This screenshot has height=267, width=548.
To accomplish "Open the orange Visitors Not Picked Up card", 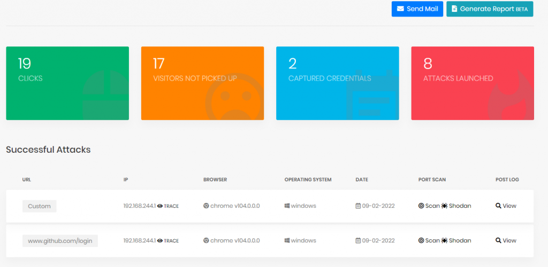I will (202, 83).
